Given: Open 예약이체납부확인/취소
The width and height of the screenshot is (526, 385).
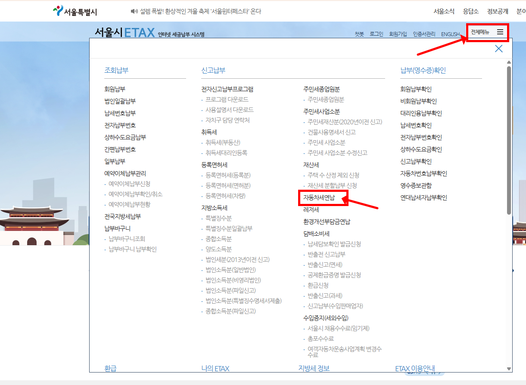Looking at the screenshot, I should pyautogui.click(x=135, y=194).
